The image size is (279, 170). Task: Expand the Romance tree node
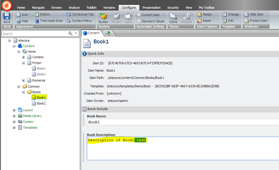click(23, 80)
